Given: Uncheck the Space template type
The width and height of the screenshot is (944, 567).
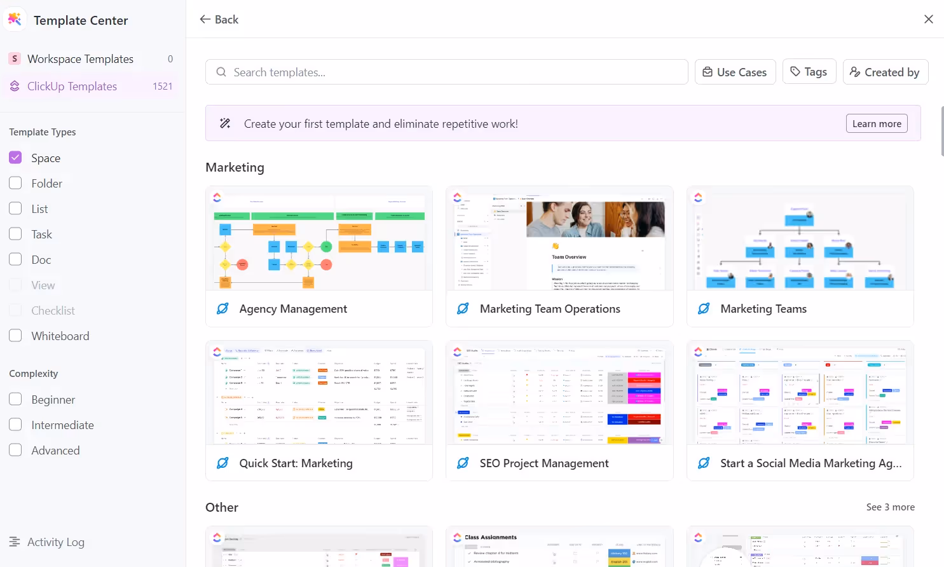Looking at the screenshot, I should (15, 158).
